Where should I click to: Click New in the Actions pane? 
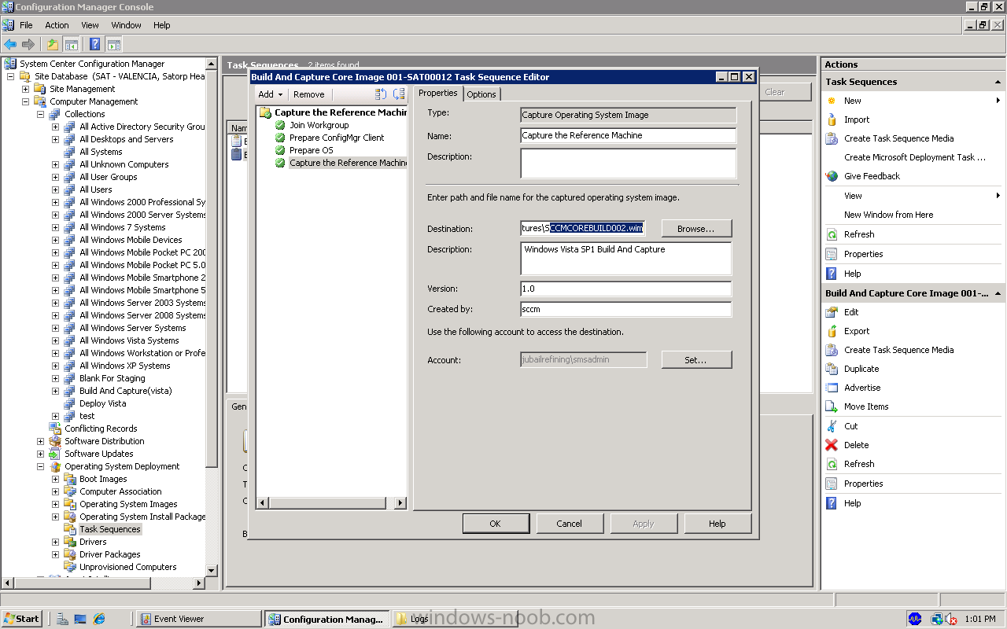coord(853,101)
